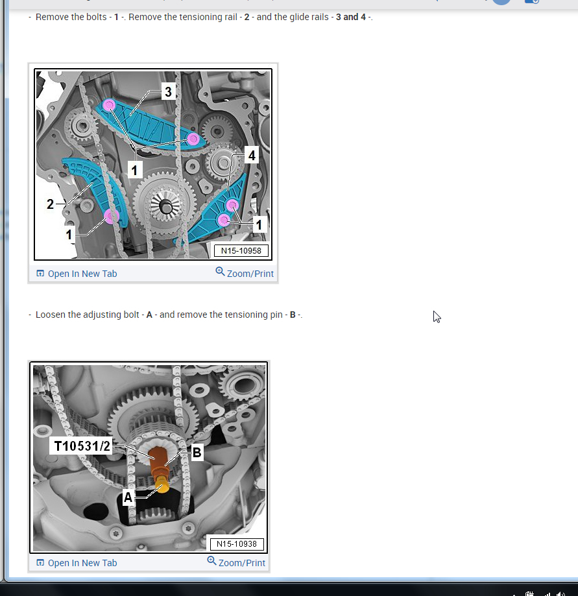Click magnifier icon below figure N15-10958
This screenshot has width=578, height=596.
click(x=220, y=271)
